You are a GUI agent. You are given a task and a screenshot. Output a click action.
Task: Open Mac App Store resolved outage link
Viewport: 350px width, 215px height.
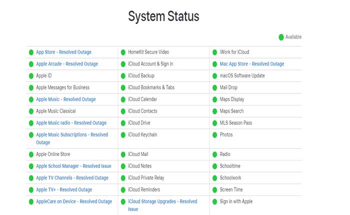[251, 64]
